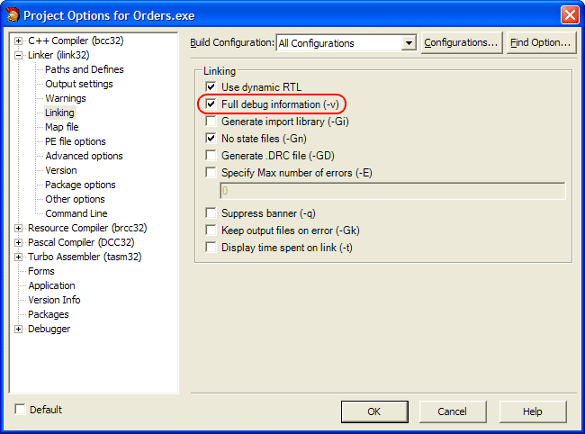Image resolution: width=585 pixels, height=434 pixels.
Task: Toggle the Use dynamic RTL checkbox
Action: (211, 87)
